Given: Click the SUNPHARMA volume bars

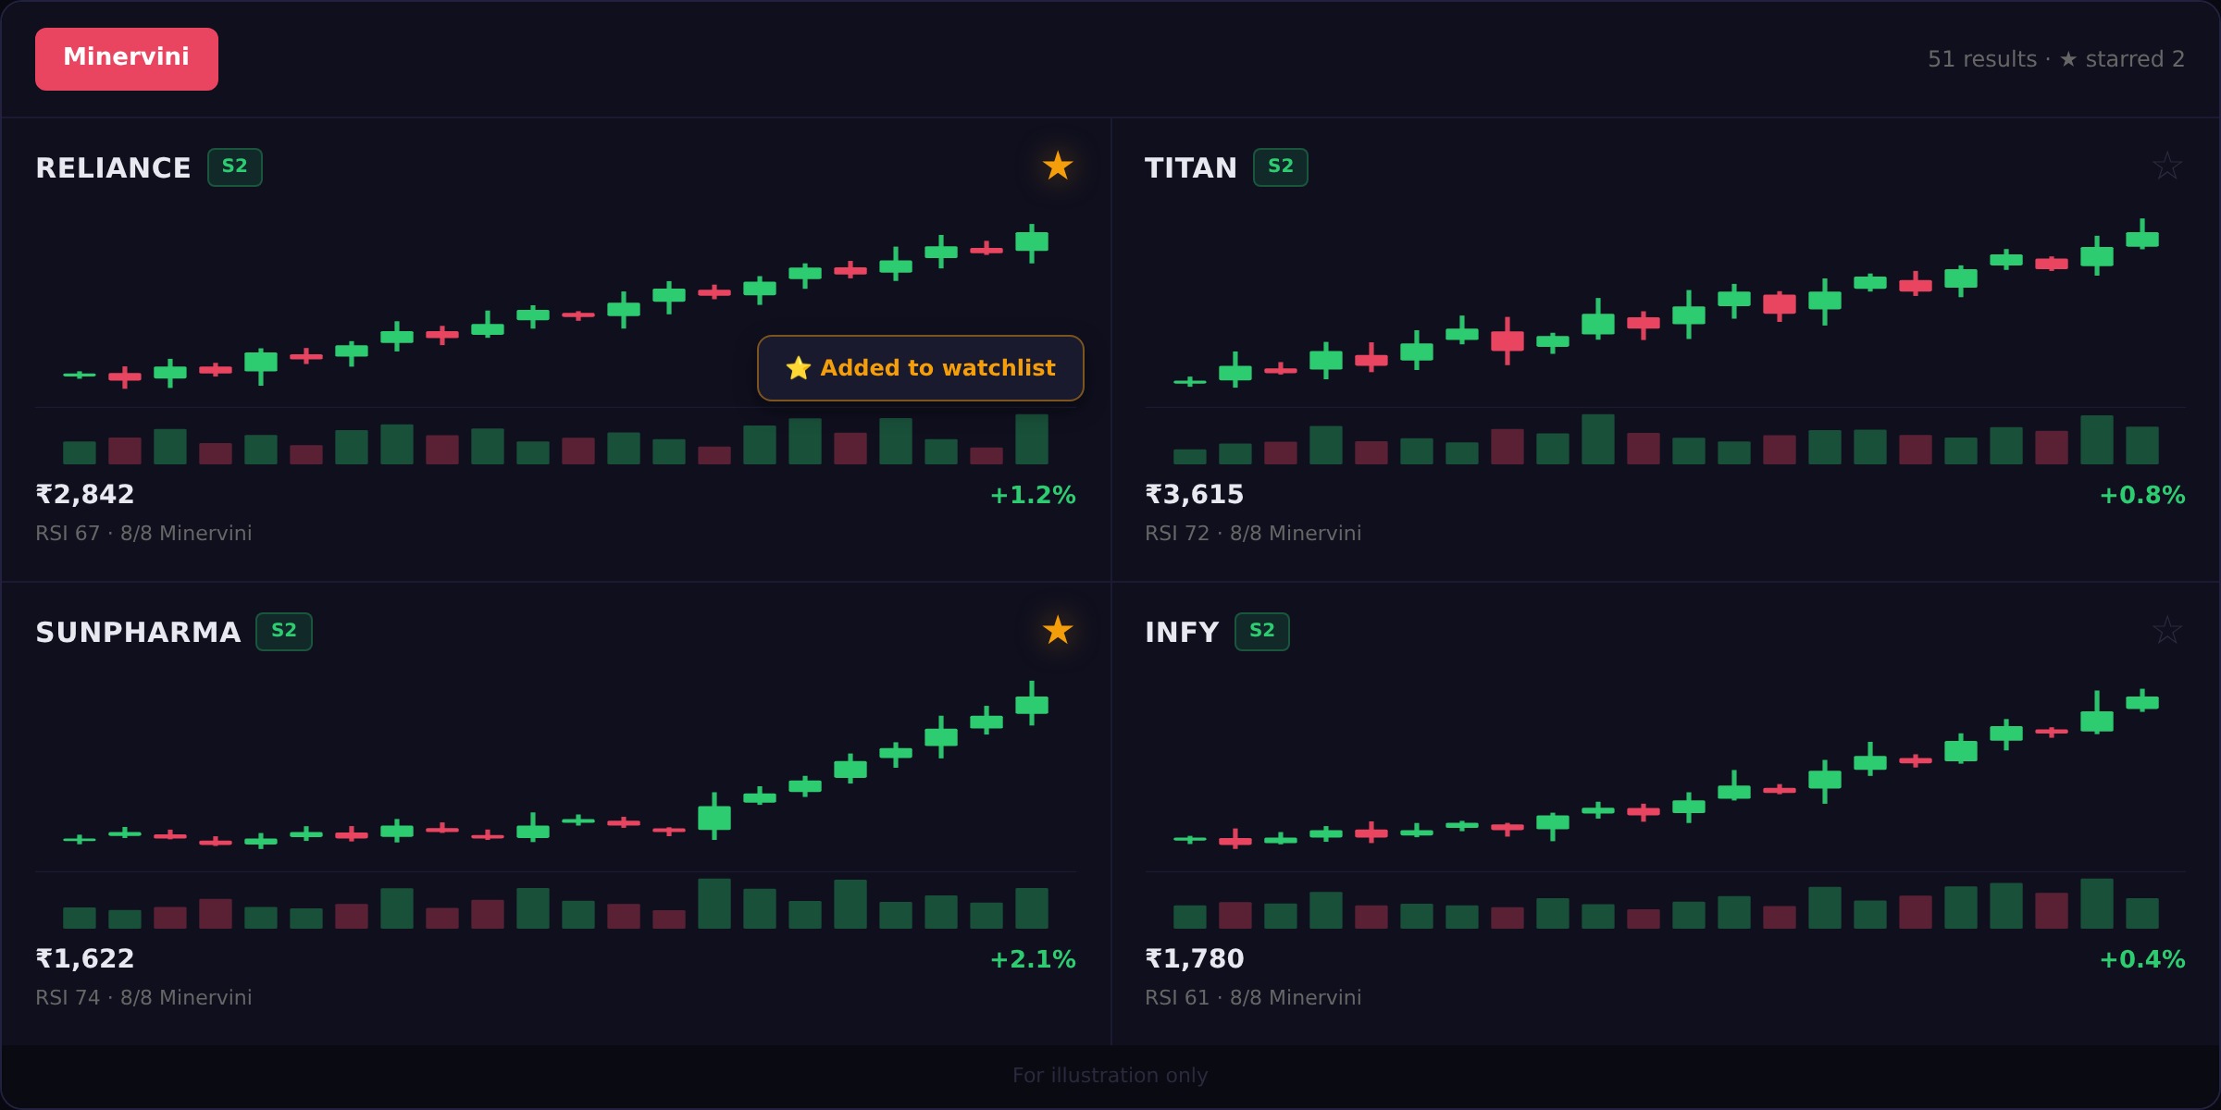Looking at the screenshot, I should click(x=555, y=904).
